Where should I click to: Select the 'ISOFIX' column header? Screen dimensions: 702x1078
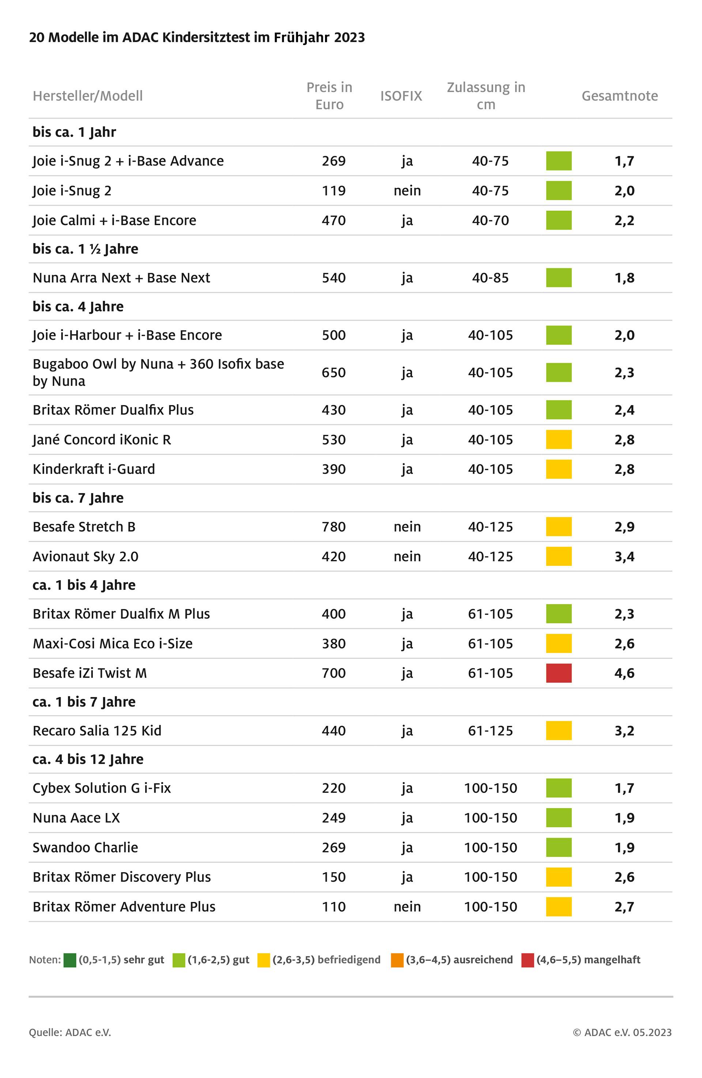[401, 96]
